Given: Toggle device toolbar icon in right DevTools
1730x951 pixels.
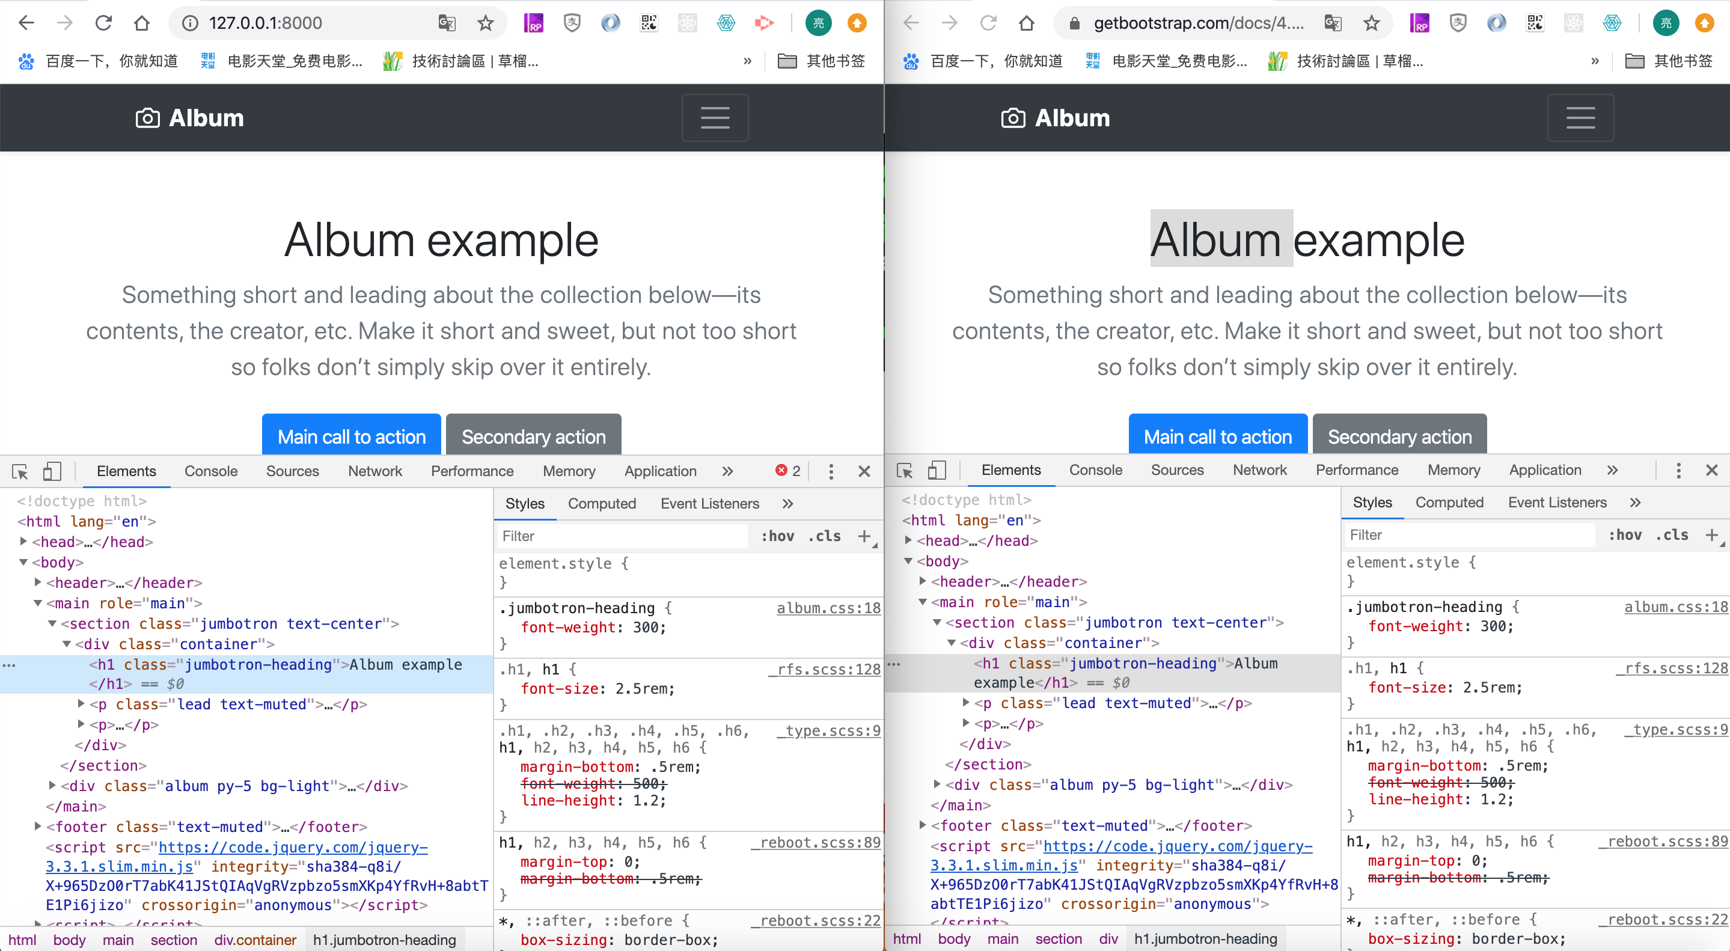Looking at the screenshot, I should (936, 470).
